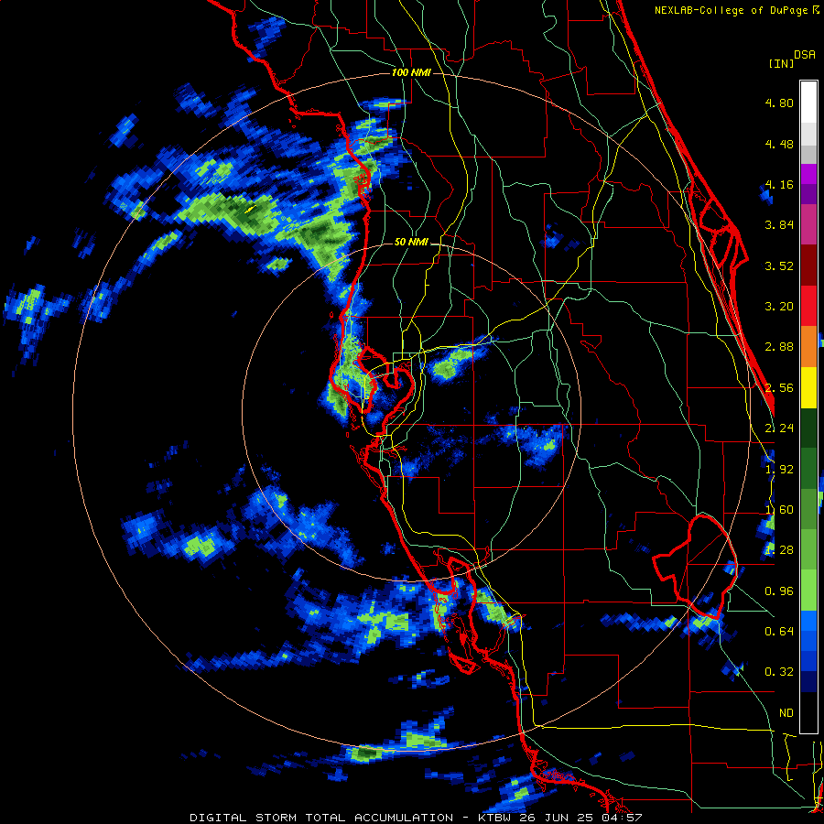The width and height of the screenshot is (824, 824).
Task: Select the 2.24 legend value
Action: point(779,428)
